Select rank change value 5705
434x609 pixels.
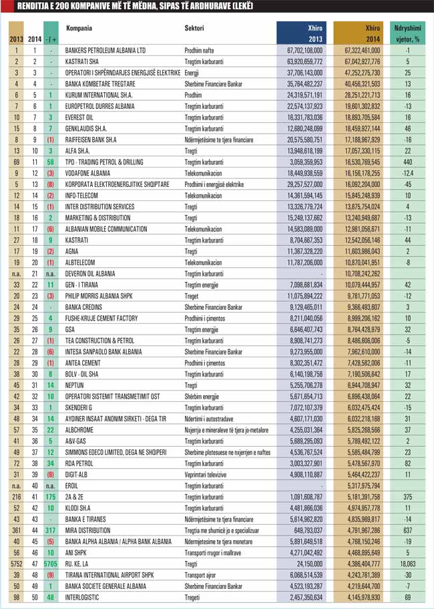click(51, 564)
